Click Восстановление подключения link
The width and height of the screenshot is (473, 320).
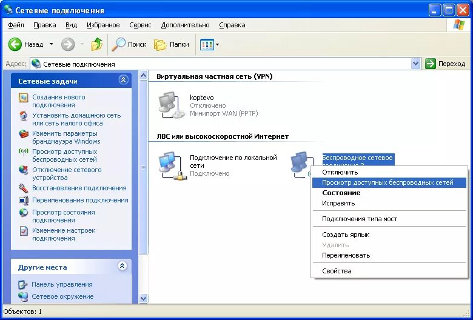click(x=79, y=188)
